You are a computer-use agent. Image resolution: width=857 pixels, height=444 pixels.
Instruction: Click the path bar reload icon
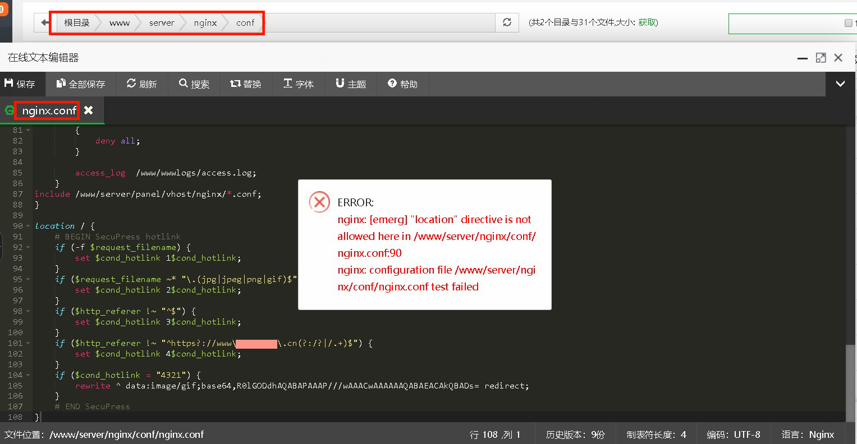point(507,22)
